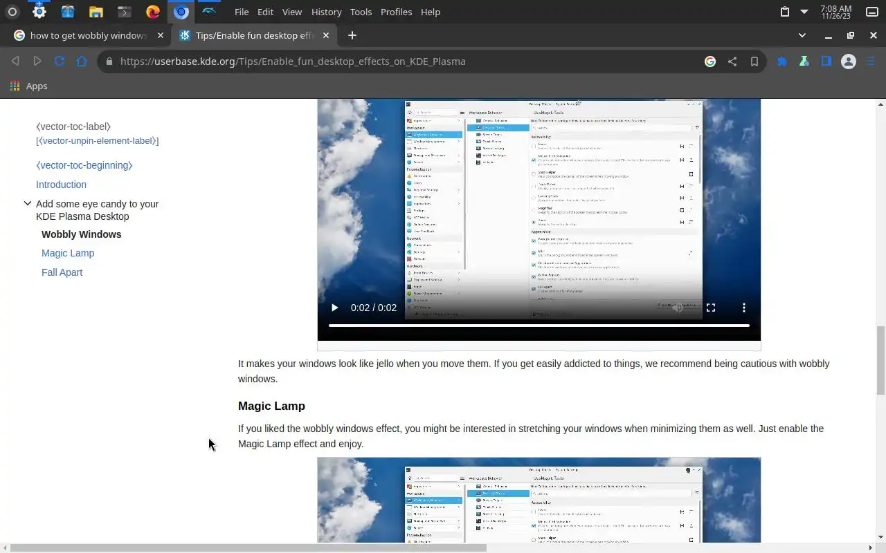Open 'Add some eye candy to your KDE Plasma Desktop'
The width and height of the screenshot is (886, 553).
97,210
